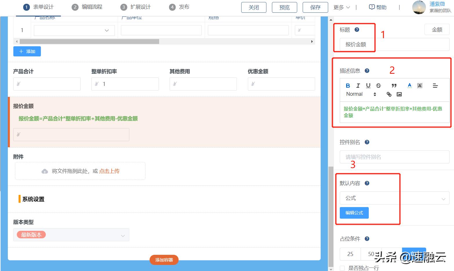Click the 控件别名 input field
Viewport: 454px width, 271px height.
click(394, 157)
